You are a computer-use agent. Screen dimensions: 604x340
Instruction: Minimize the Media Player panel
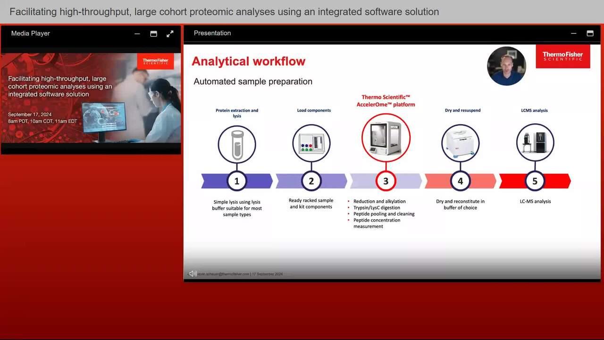pyautogui.click(x=137, y=34)
